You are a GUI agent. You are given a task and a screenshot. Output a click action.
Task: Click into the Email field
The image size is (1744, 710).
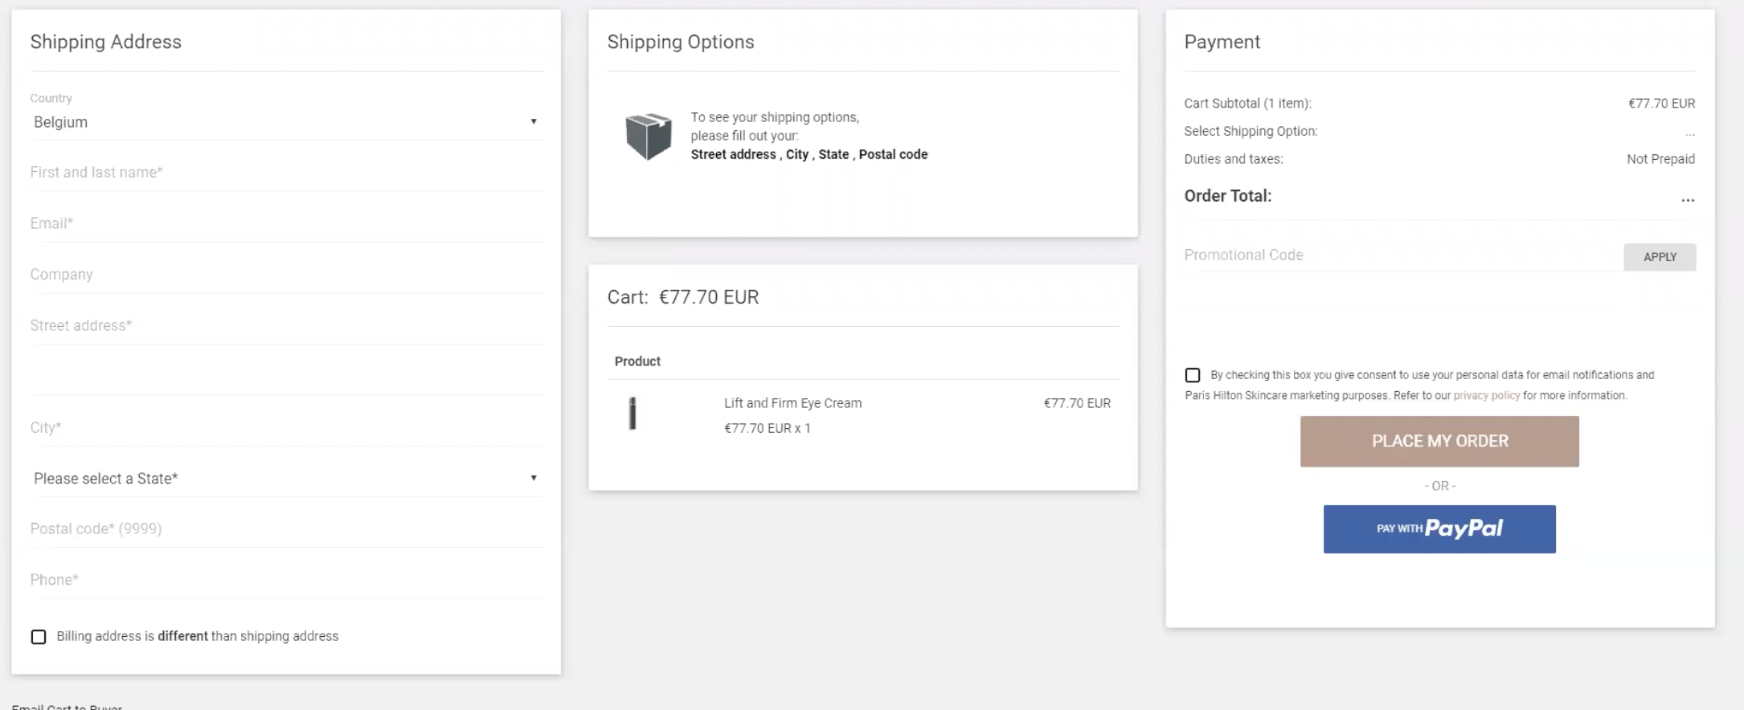(x=285, y=223)
